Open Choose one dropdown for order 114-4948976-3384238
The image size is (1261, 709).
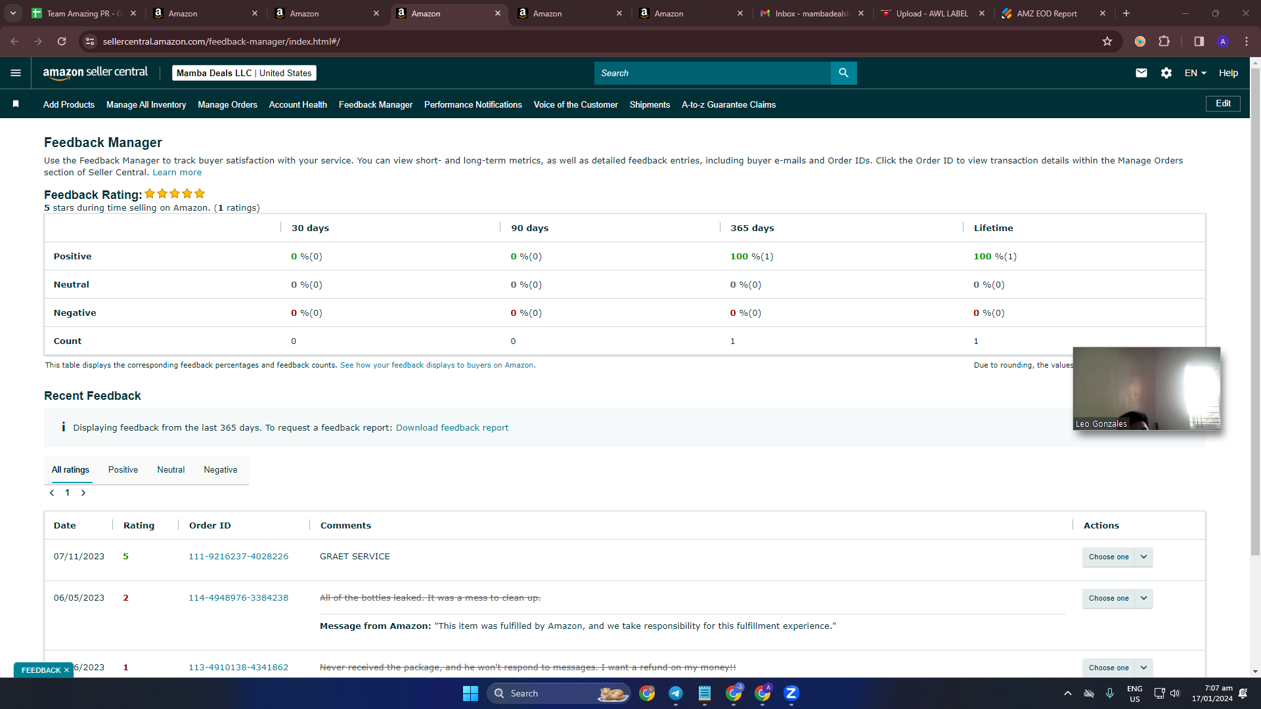click(x=1117, y=598)
